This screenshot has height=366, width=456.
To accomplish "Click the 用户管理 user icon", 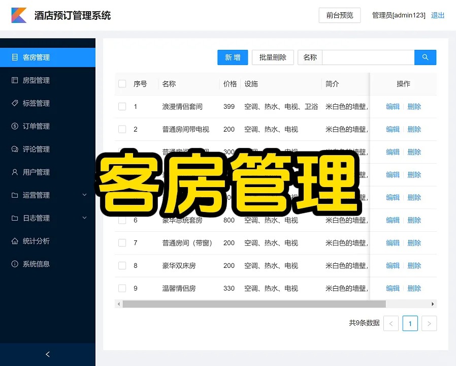I will pyautogui.click(x=15, y=172).
